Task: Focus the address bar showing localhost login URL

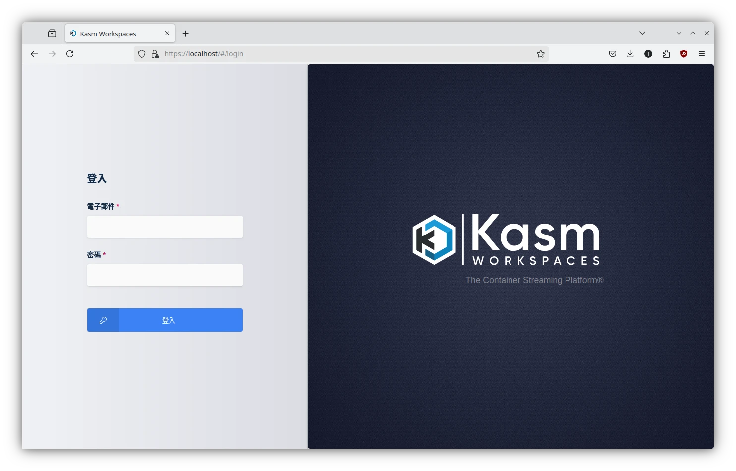Action: coord(341,54)
